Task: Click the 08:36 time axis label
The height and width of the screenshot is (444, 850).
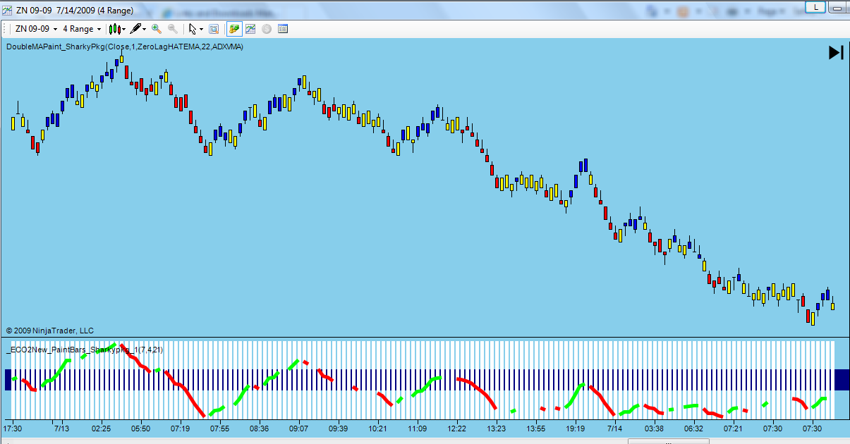Action: [x=259, y=428]
